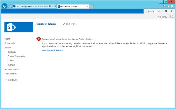
Task: Click the browser forward arrow button
Action: 10,6
